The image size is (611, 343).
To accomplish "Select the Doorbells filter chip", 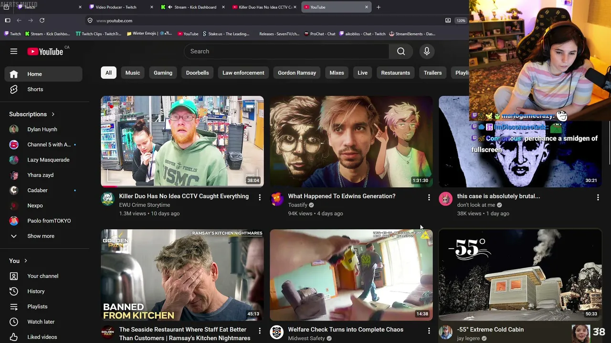I will (x=197, y=73).
